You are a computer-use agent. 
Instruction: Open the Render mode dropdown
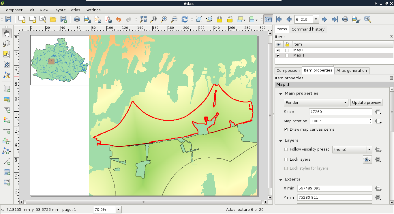(316, 102)
